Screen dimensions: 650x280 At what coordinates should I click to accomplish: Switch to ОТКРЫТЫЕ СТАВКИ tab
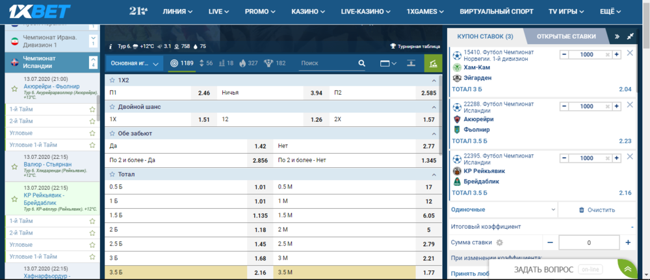pos(566,36)
